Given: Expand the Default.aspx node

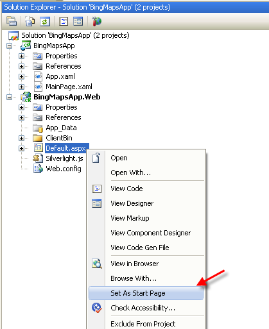Looking at the screenshot, I should coord(21,148).
